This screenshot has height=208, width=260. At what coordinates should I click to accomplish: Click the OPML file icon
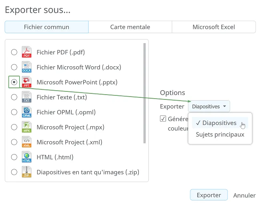click(26, 112)
